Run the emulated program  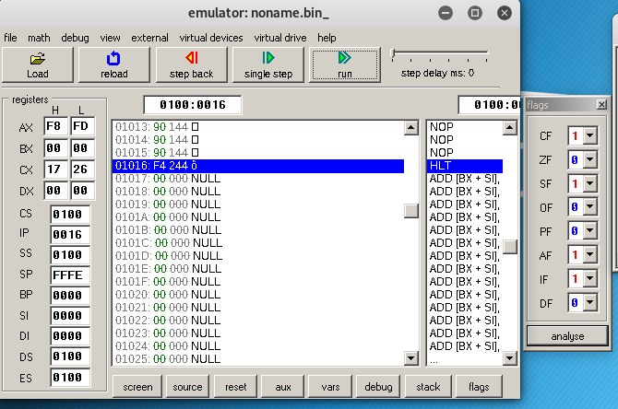pos(344,64)
